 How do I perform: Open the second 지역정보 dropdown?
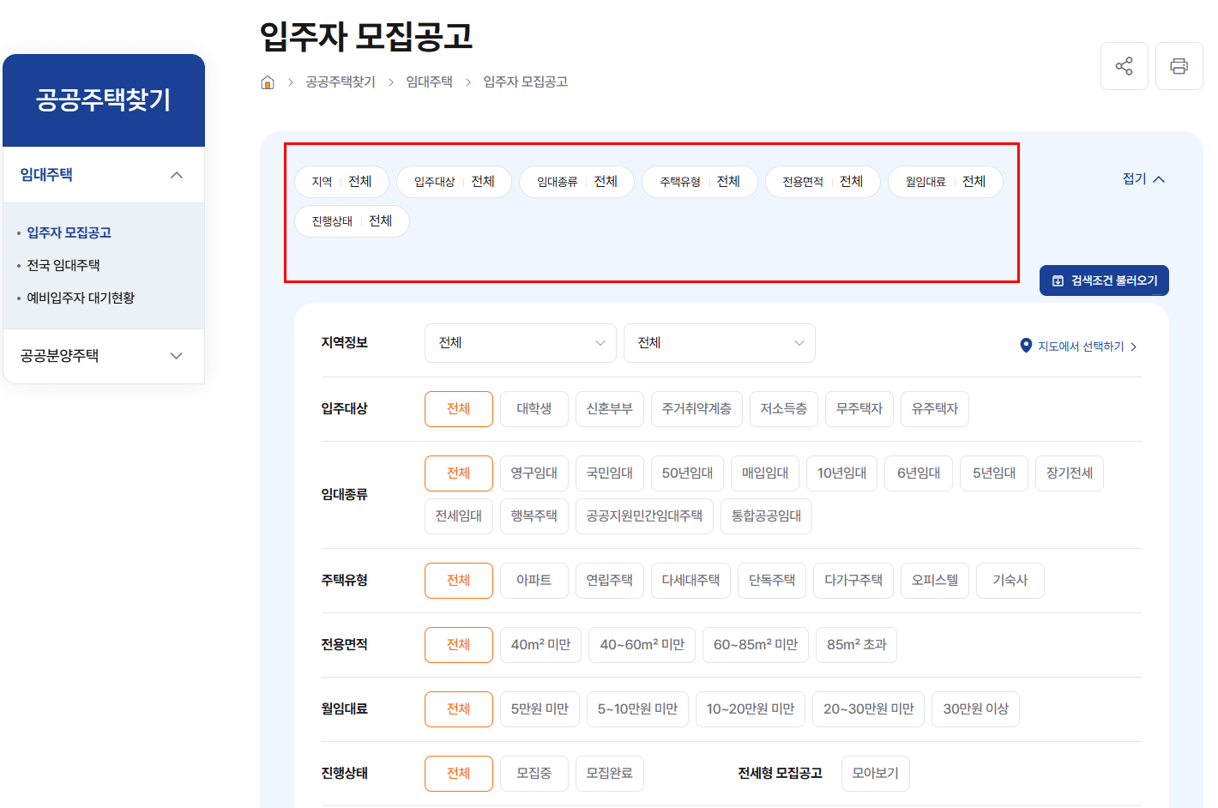tap(719, 343)
